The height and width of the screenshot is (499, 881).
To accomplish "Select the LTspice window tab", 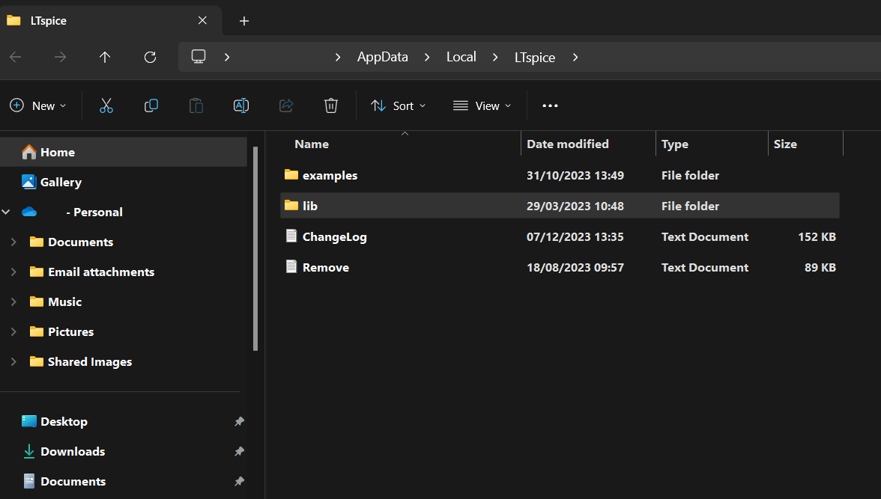I will point(110,21).
